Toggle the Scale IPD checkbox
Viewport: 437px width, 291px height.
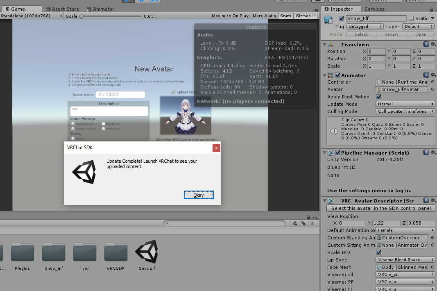click(378, 252)
